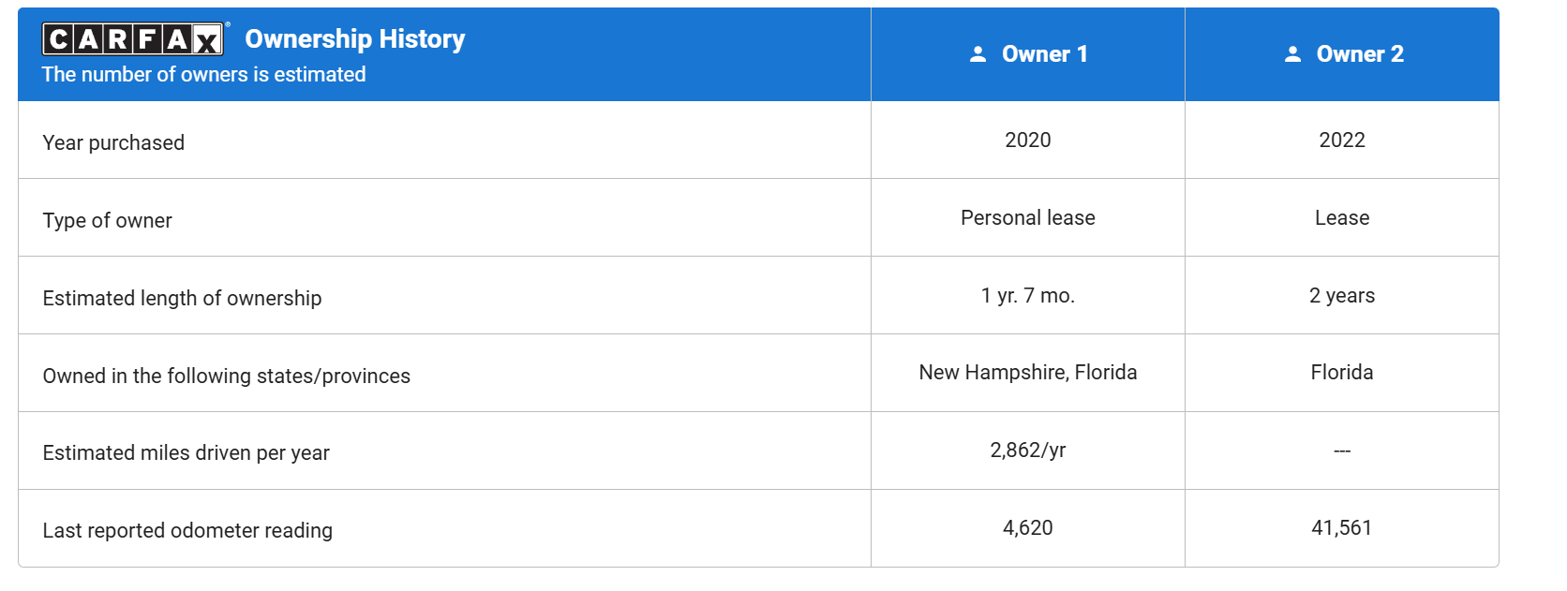Select the 41,561 odometer value
The width and height of the screenshot is (1567, 591).
[x=1342, y=527]
